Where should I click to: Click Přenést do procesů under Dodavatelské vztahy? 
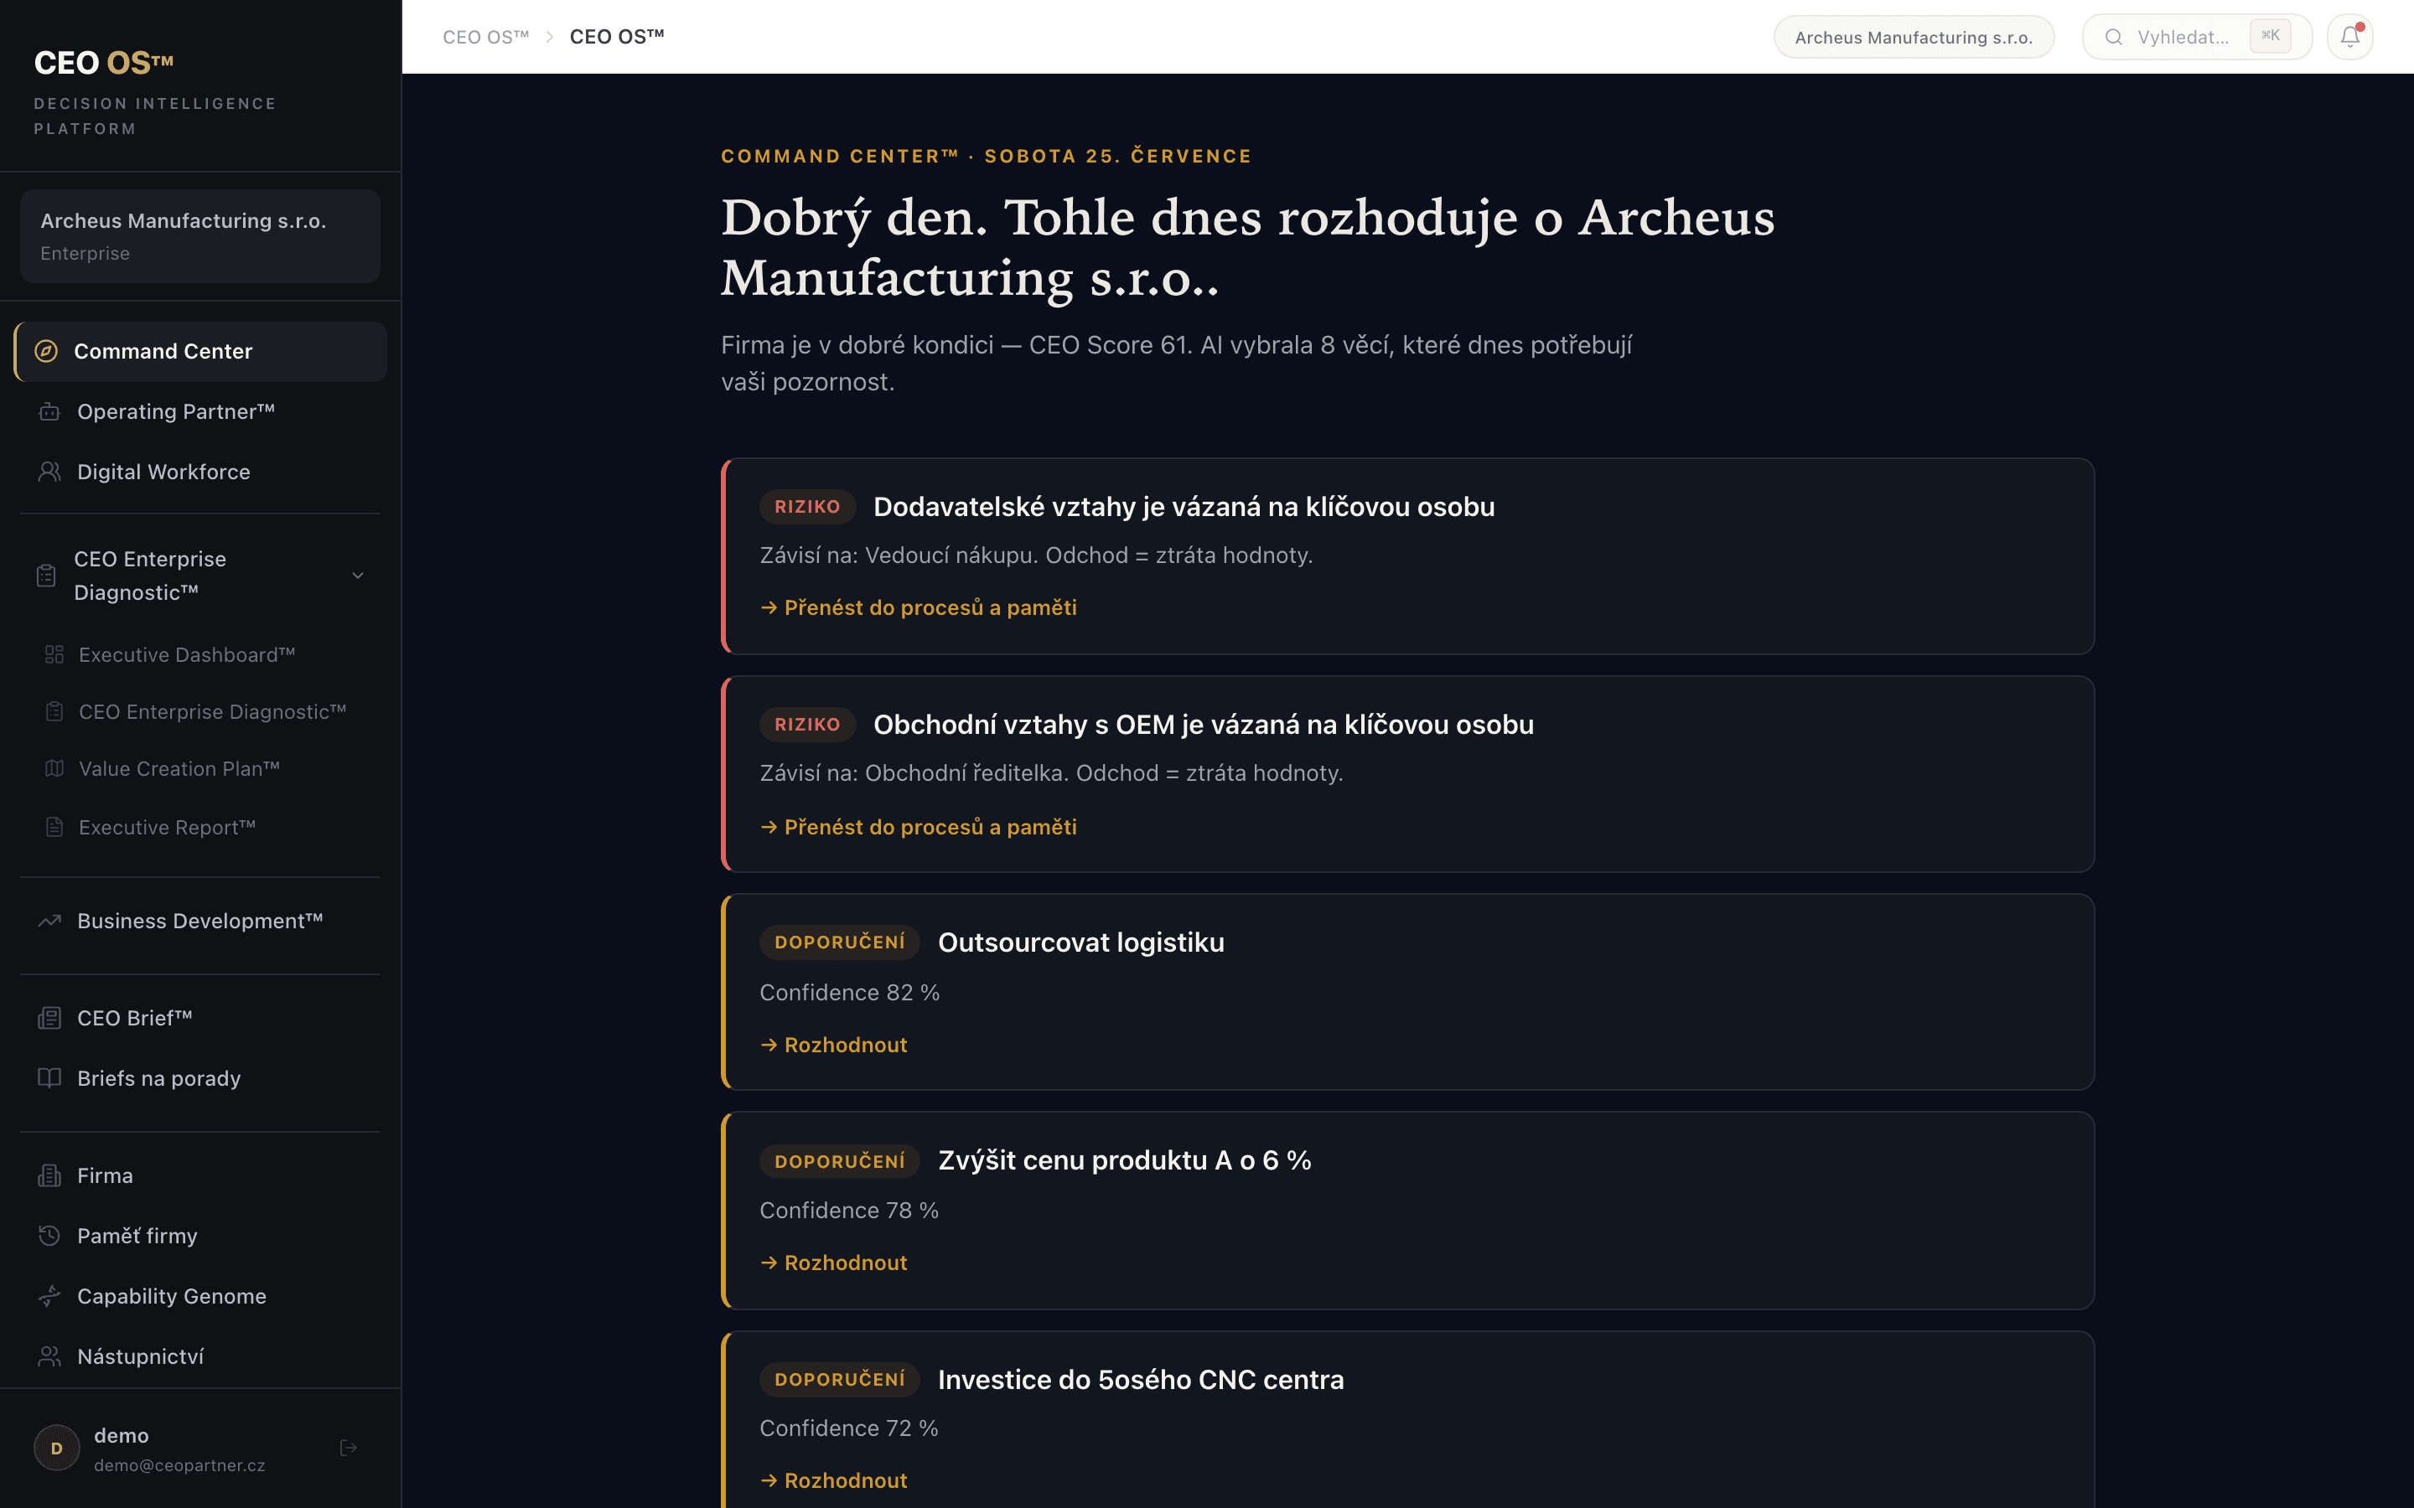pyautogui.click(x=919, y=607)
